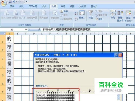Expand 自其他来源 data sources
This screenshot has width=135, height=101.
(32, 15)
